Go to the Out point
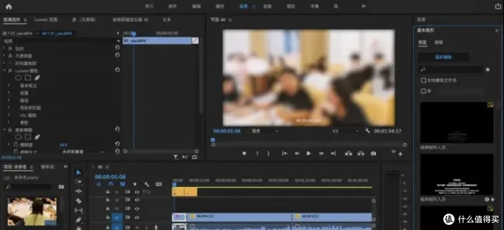 pos(333,153)
